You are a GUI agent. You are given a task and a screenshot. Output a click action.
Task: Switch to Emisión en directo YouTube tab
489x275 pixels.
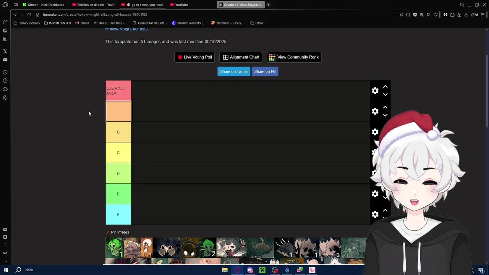[x=94, y=5]
